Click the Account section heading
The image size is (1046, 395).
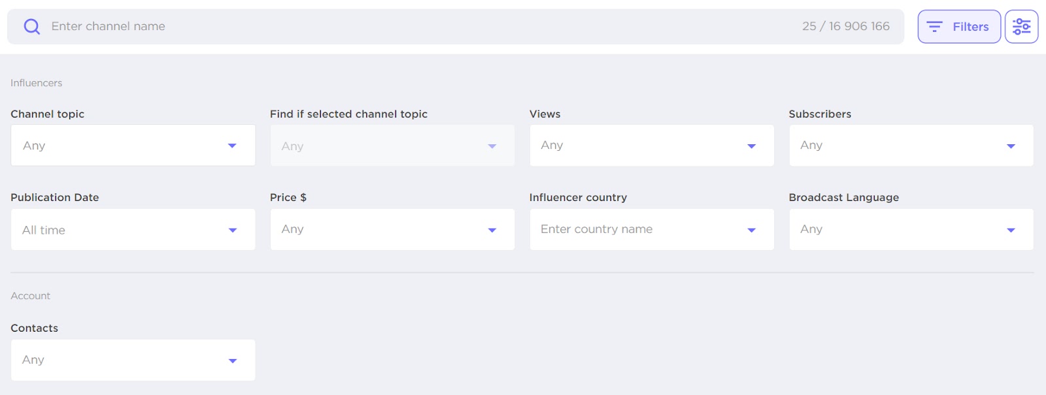click(31, 296)
